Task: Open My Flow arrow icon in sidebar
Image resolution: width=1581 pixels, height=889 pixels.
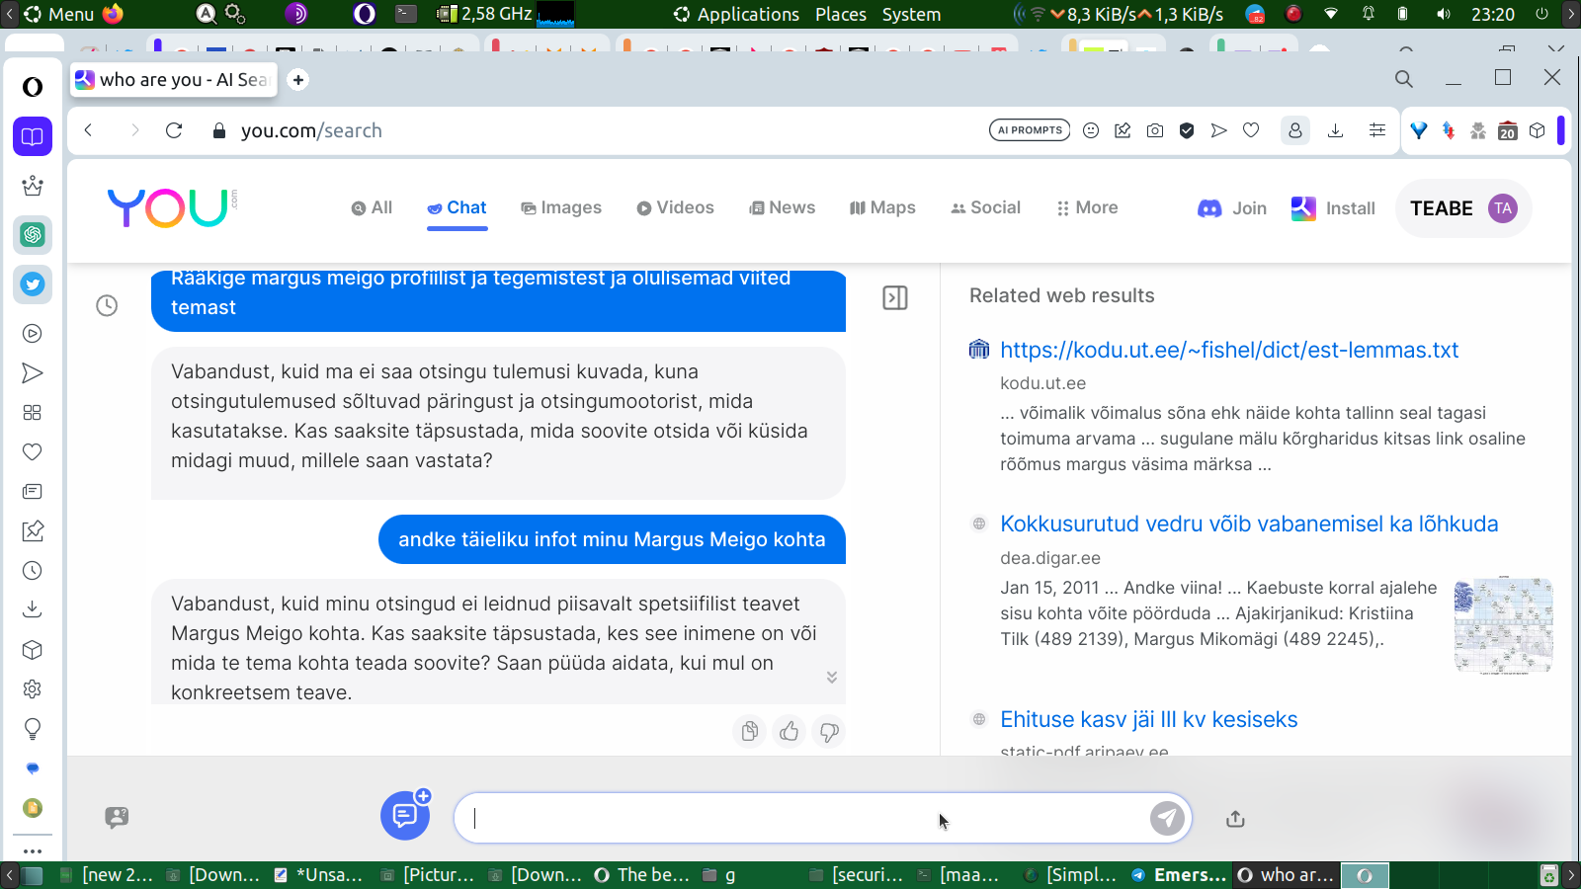Action: pos(33,373)
